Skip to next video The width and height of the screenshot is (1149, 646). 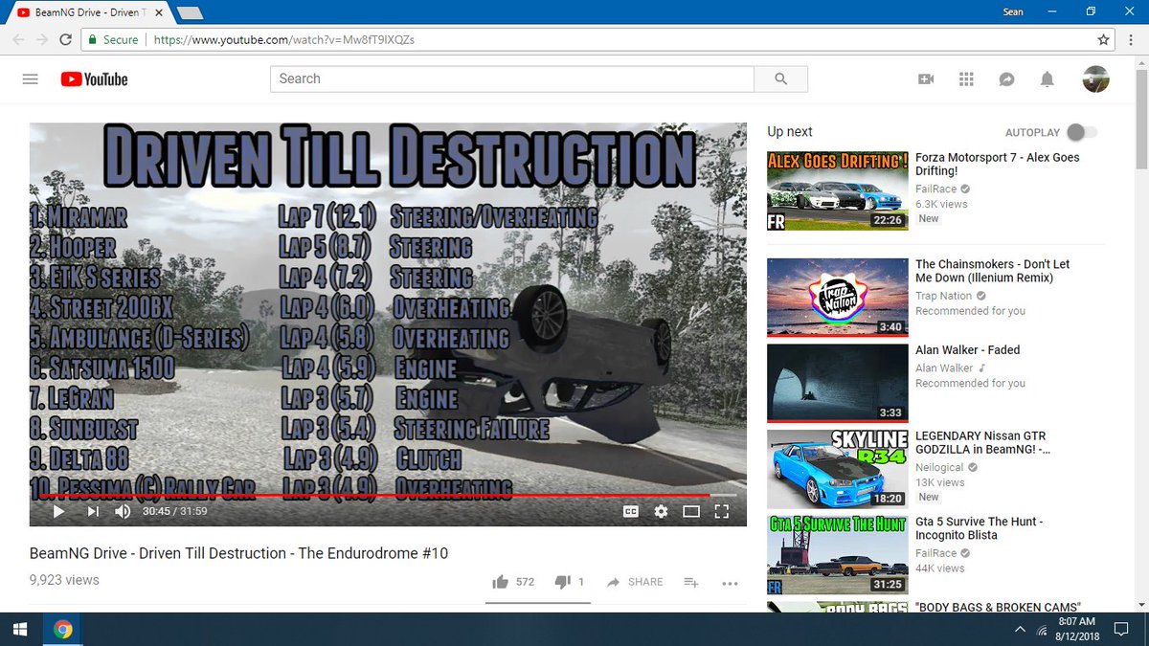pos(93,511)
